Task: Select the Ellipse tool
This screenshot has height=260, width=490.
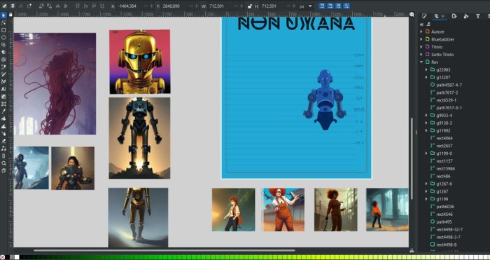Action: [x=3, y=37]
